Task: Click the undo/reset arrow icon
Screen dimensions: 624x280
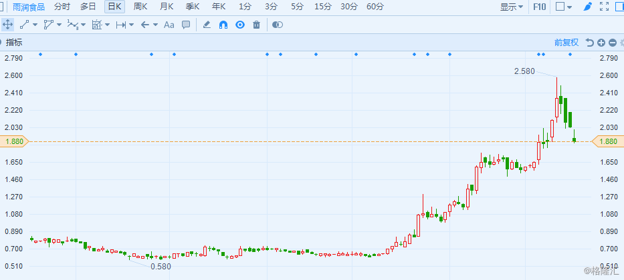Action: pos(590,43)
